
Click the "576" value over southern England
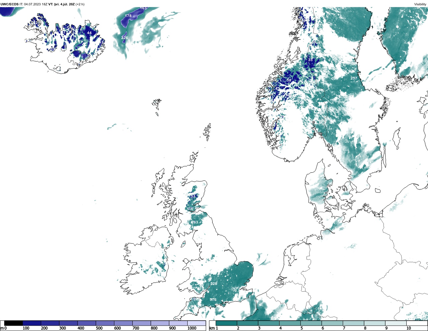[x=213, y=300]
